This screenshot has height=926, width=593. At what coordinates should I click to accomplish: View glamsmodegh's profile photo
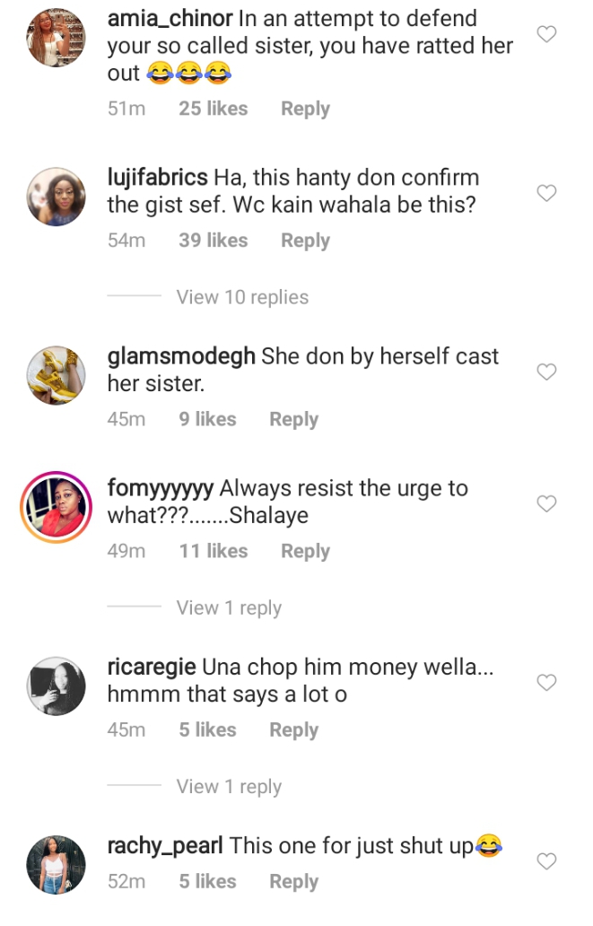(57, 375)
